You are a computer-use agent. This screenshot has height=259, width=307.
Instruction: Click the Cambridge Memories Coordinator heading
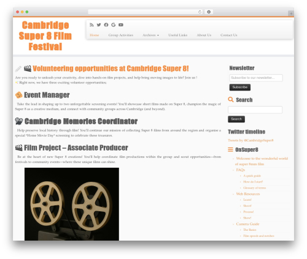[81, 121]
